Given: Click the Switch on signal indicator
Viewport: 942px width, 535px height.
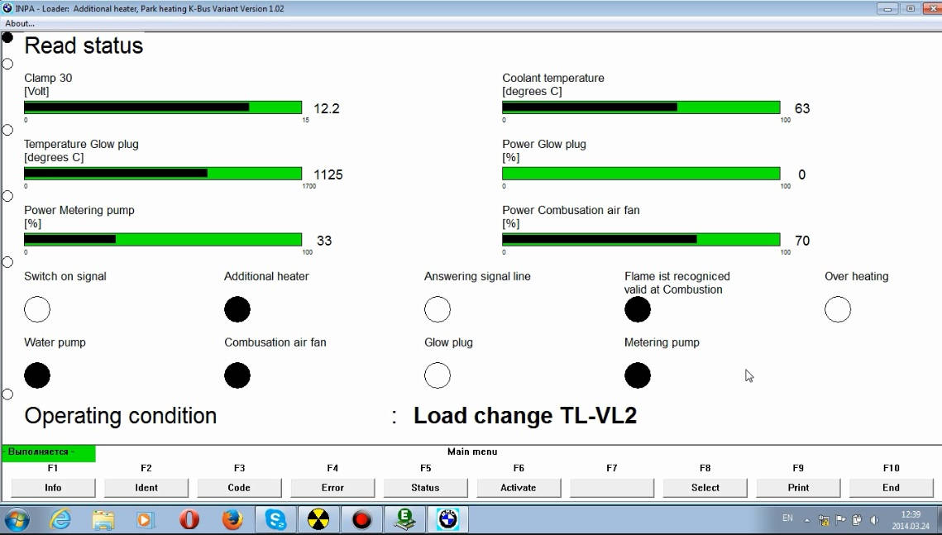Looking at the screenshot, I should [37, 309].
